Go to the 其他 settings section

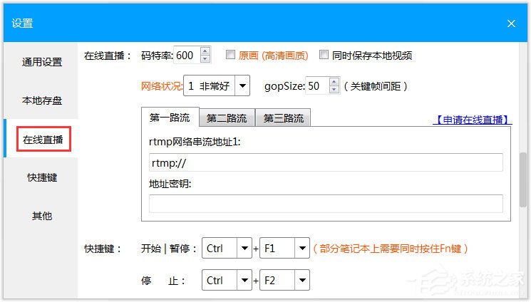pos(41,216)
